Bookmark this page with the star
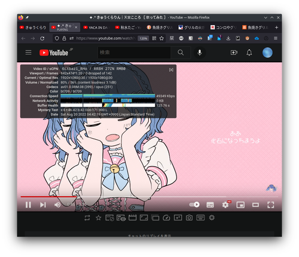This screenshot has width=299, height=257. pyautogui.click(x=161, y=38)
